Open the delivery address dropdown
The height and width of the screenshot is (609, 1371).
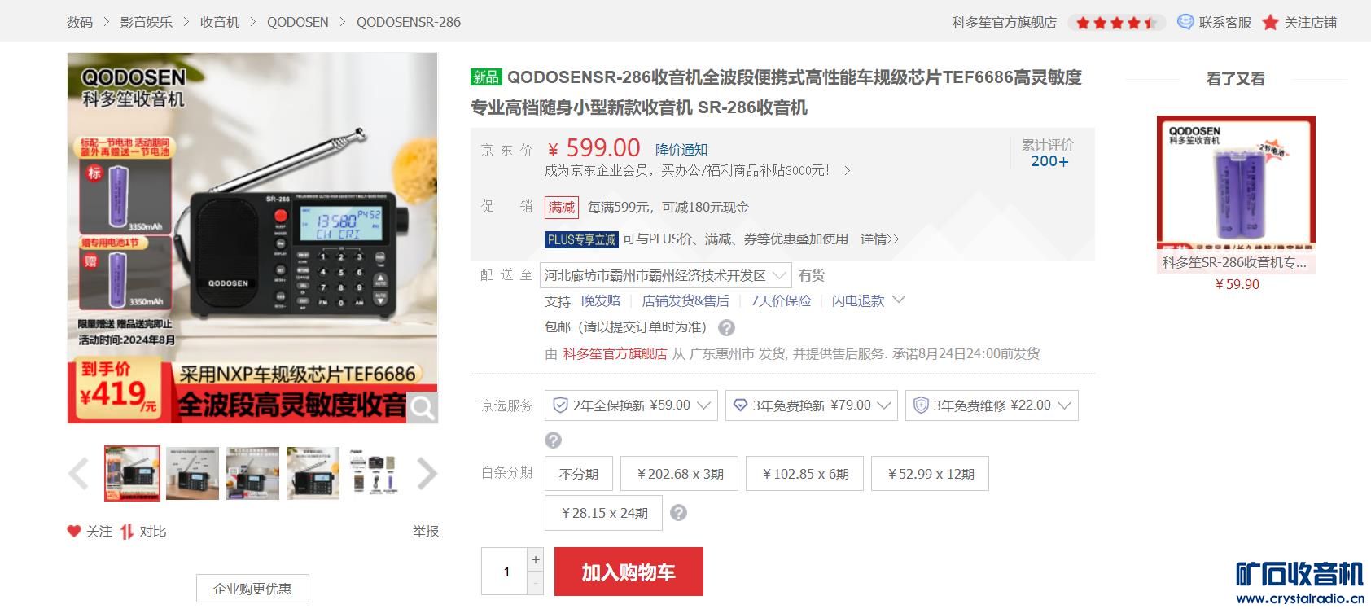tap(666, 275)
